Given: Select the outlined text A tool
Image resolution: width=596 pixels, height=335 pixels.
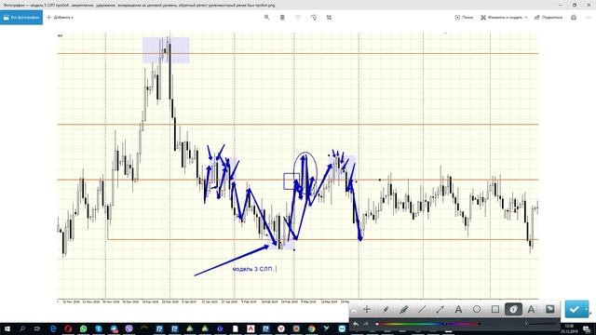Looking at the screenshot, I should tap(532, 310).
